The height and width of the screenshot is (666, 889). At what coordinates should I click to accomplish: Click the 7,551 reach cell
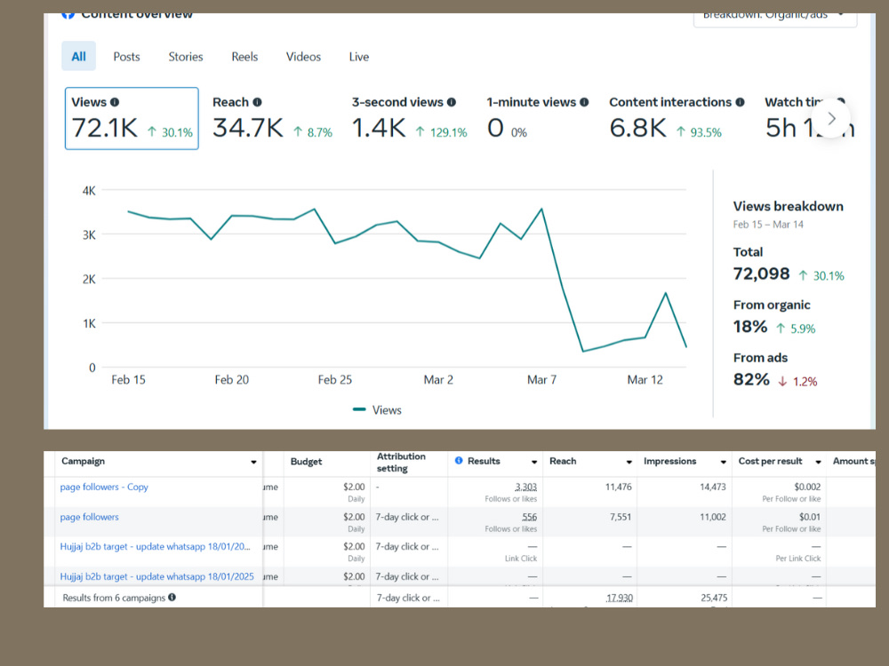pyautogui.click(x=621, y=517)
